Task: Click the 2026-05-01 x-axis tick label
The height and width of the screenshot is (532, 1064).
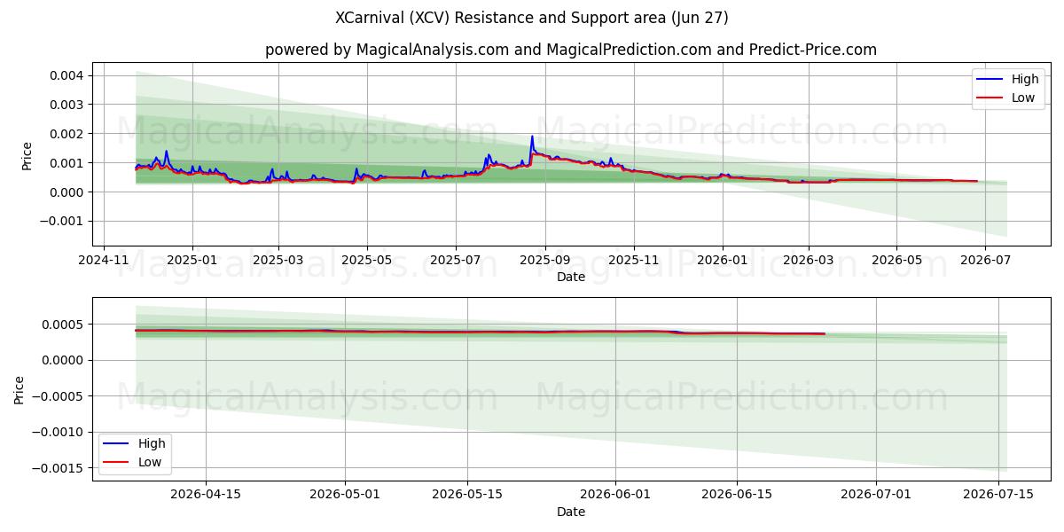Action: (x=344, y=496)
